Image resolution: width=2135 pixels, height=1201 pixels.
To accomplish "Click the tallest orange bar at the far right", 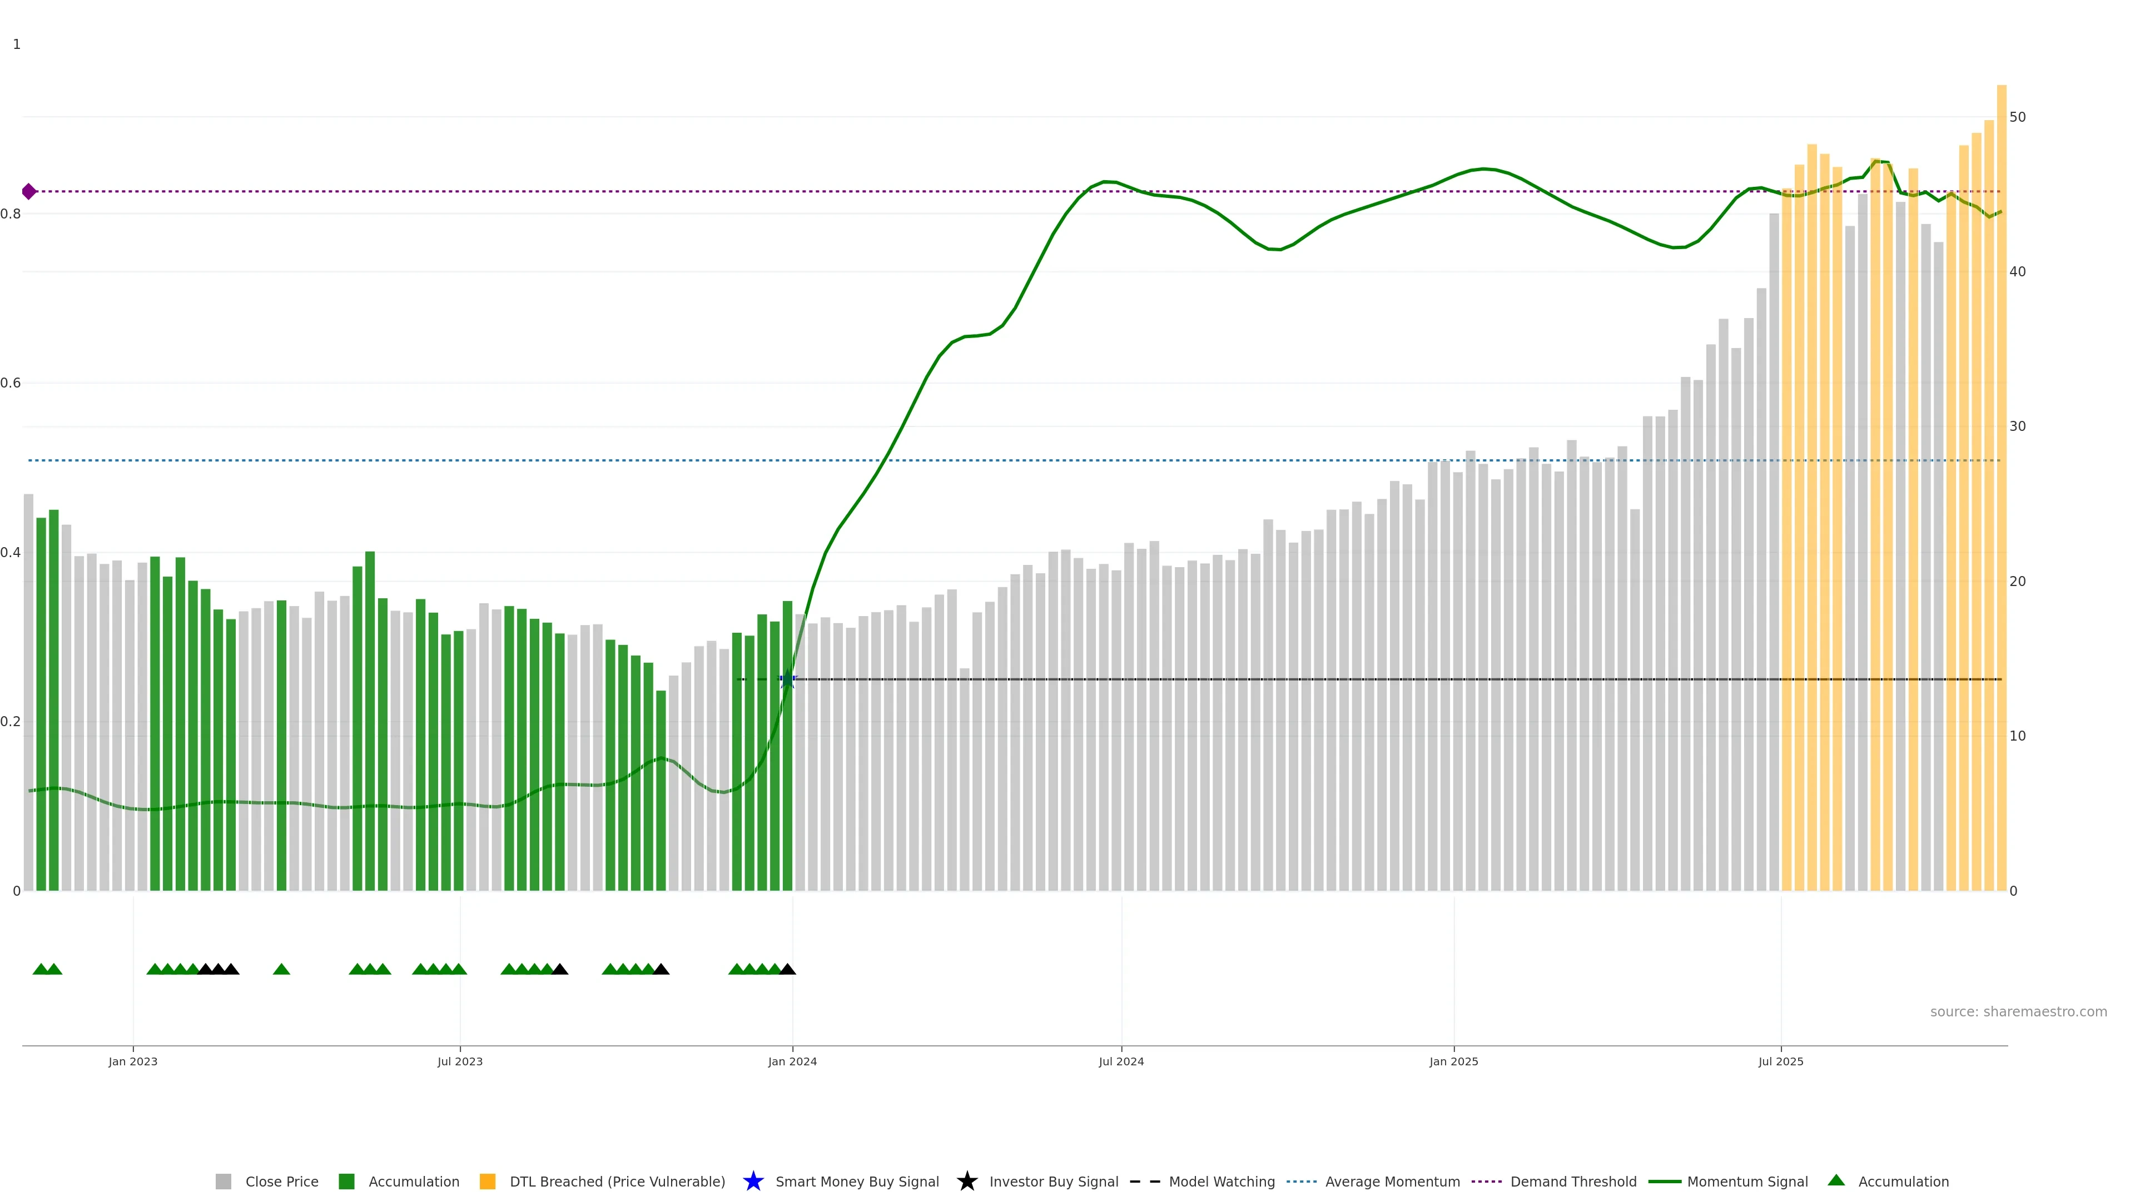I will coord(2001,497).
